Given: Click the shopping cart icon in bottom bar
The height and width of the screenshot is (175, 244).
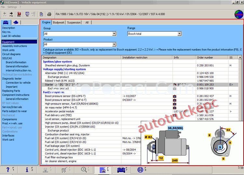Looking at the screenshot, I should point(64,170).
